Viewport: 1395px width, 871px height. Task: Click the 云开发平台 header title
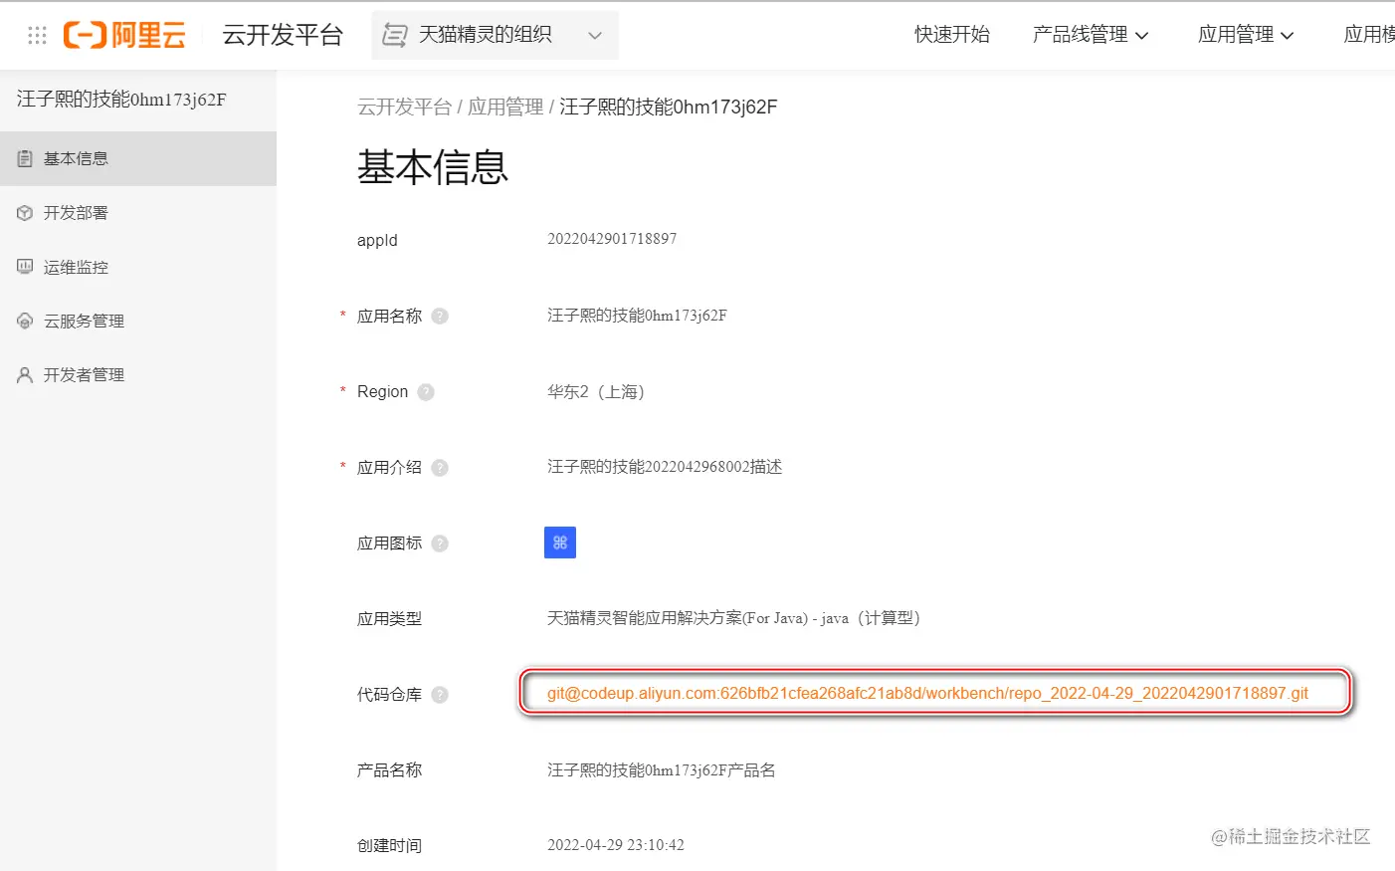point(283,36)
